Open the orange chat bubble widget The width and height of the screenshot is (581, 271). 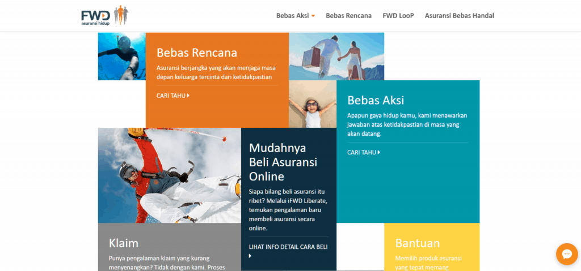pos(566,254)
